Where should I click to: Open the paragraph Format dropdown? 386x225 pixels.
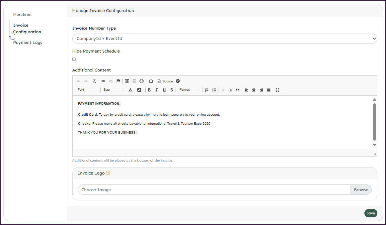pos(189,90)
